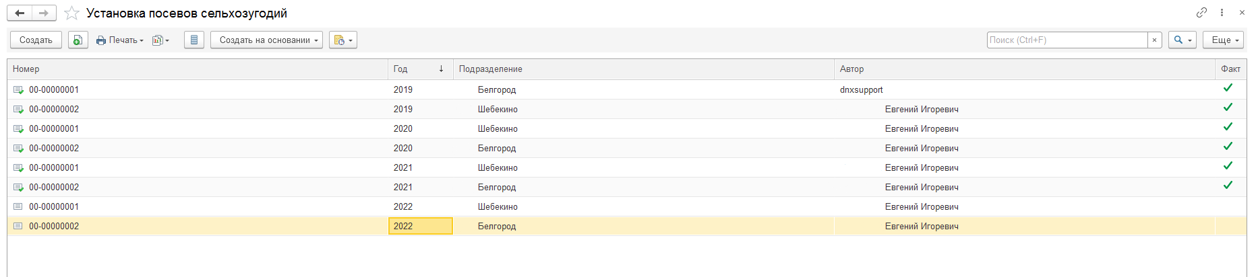Click the back navigation arrow
Screen dimensions: 1258x277
(x=20, y=13)
